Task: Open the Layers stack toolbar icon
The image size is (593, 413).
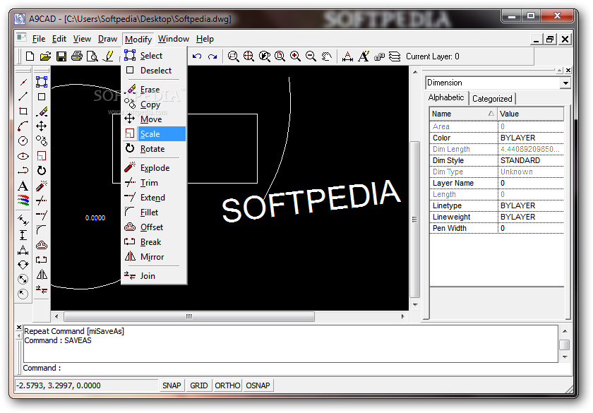Action: click(x=395, y=56)
